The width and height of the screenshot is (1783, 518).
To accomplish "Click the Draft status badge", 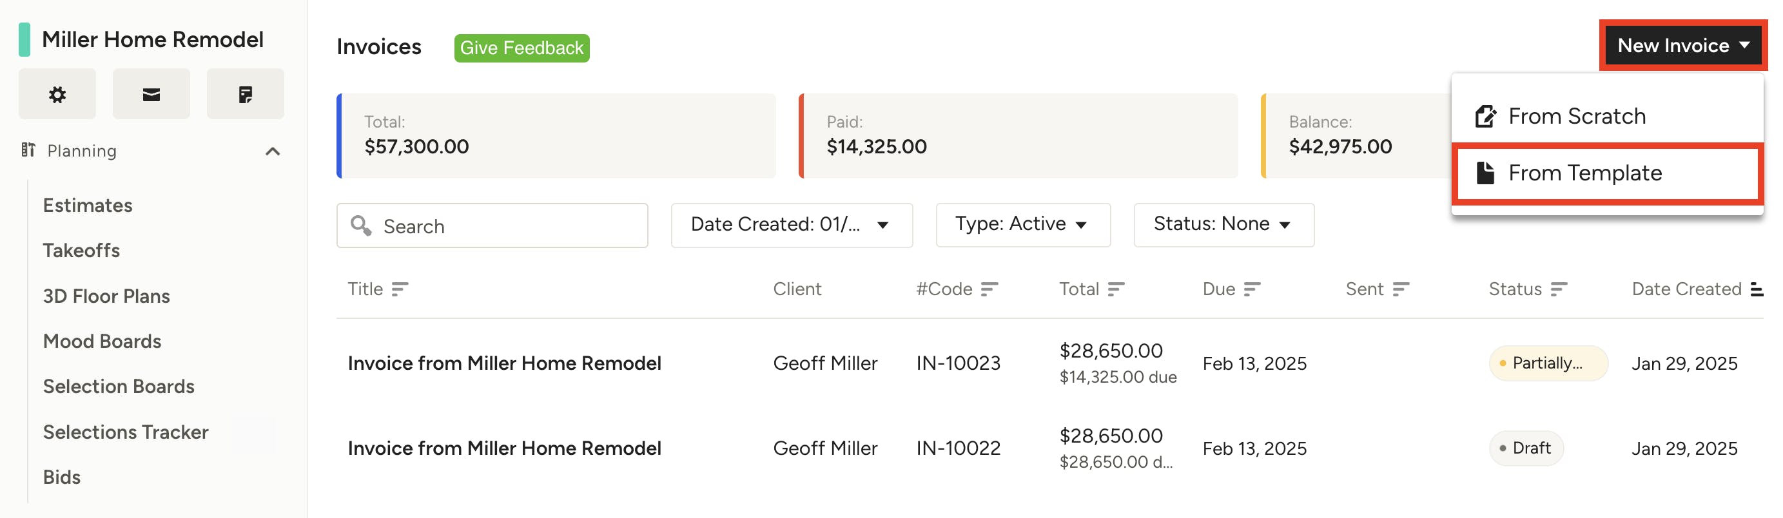I will coord(1526,448).
